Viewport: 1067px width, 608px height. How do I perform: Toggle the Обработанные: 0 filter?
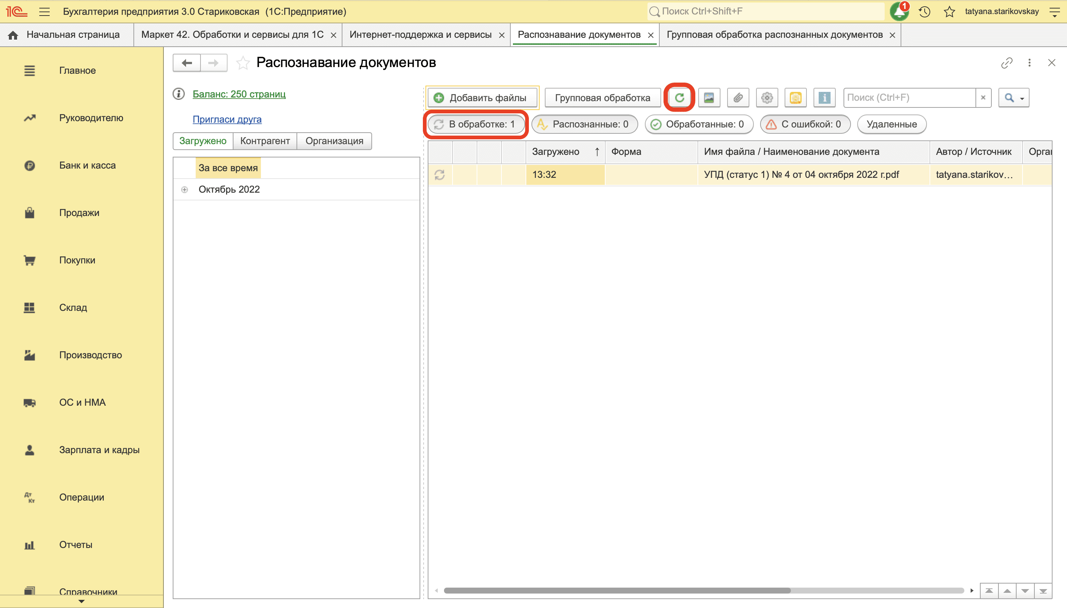click(x=699, y=124)
